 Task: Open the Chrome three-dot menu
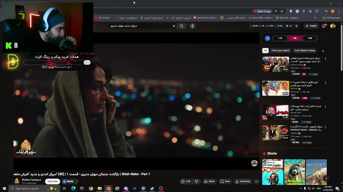click(339, 11)
